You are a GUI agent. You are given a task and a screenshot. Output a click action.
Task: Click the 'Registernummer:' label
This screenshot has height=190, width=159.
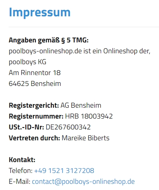[36, 116]
